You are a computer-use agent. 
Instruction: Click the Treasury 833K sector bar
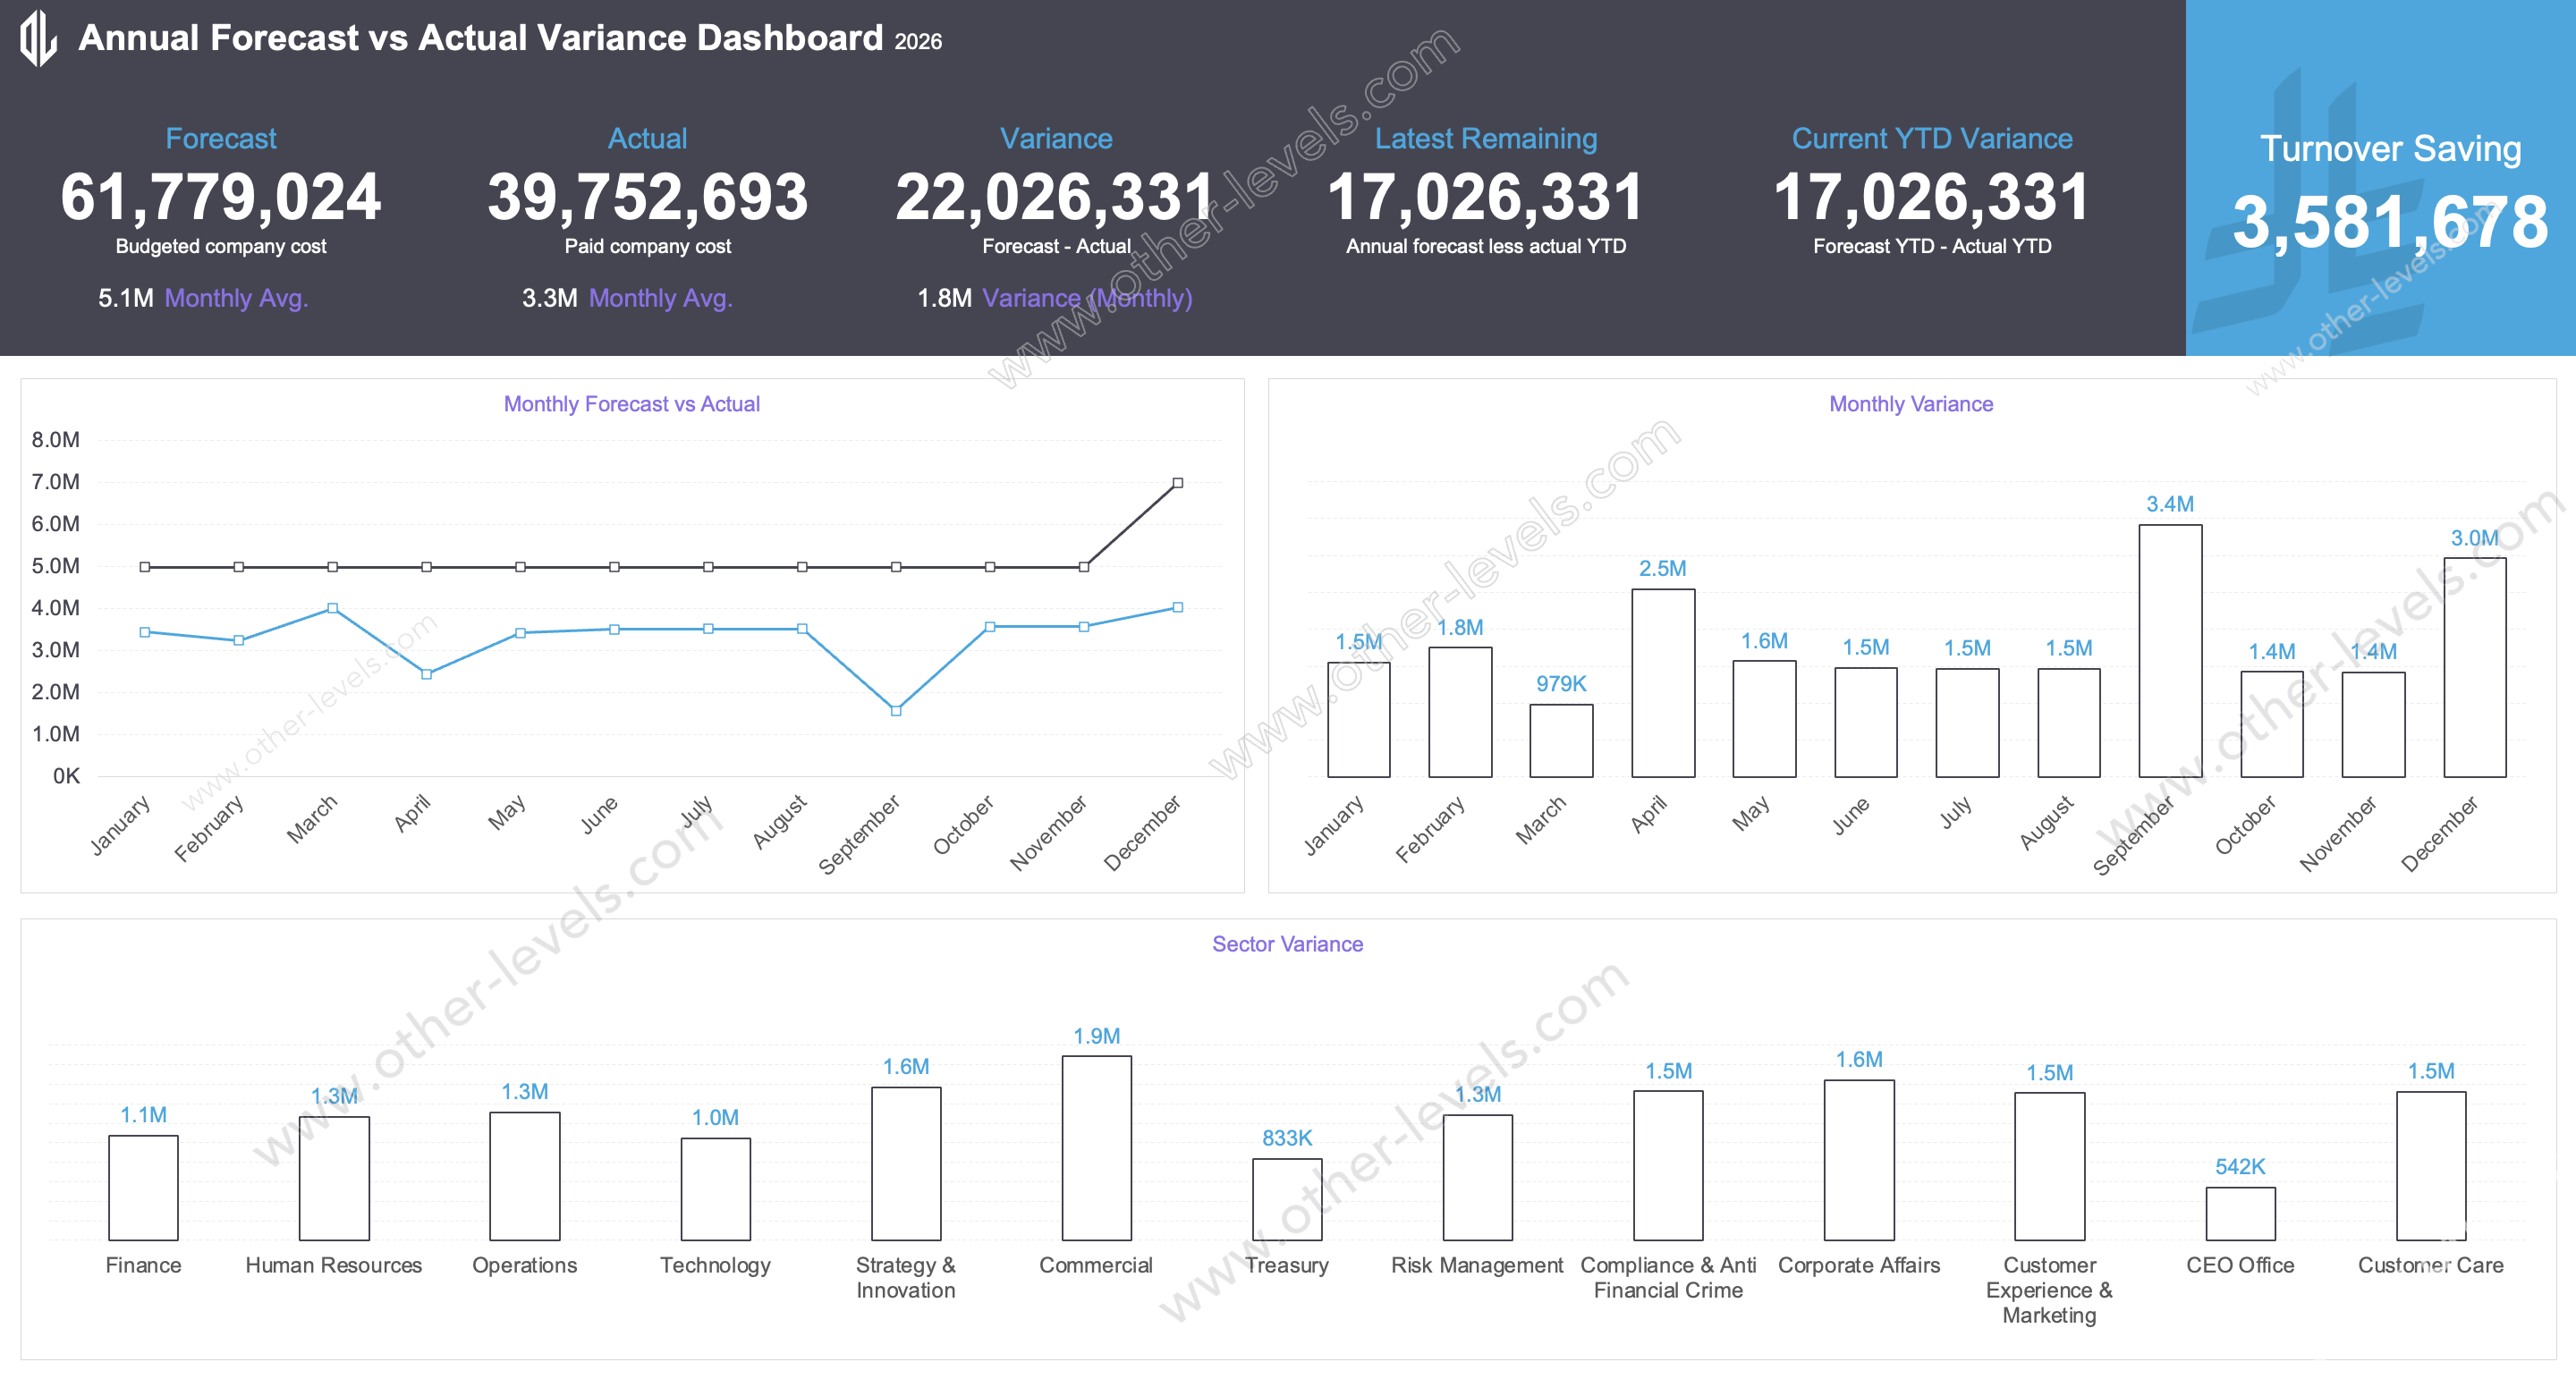1287,1200
